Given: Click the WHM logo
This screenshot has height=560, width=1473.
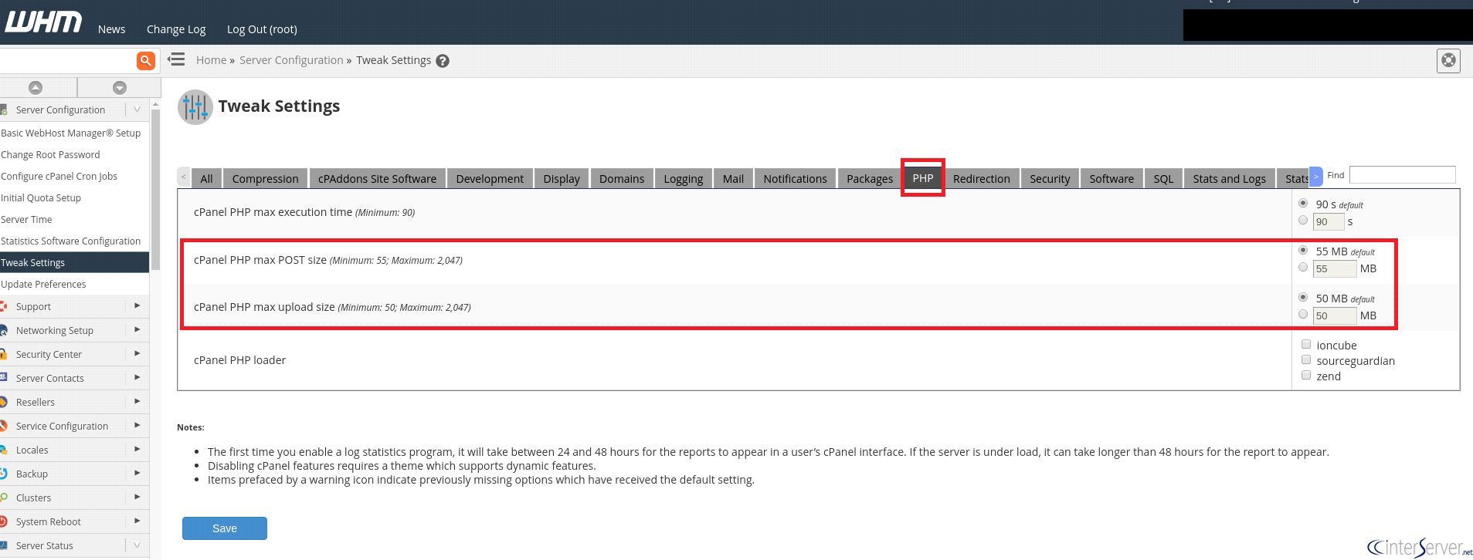Looking at the screenshot, I should tap(43, 22).
